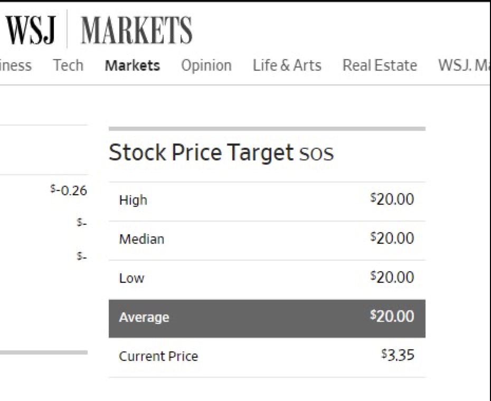
Task: Open the WSJ. Magazine navigation item
Action: (464, 66)
